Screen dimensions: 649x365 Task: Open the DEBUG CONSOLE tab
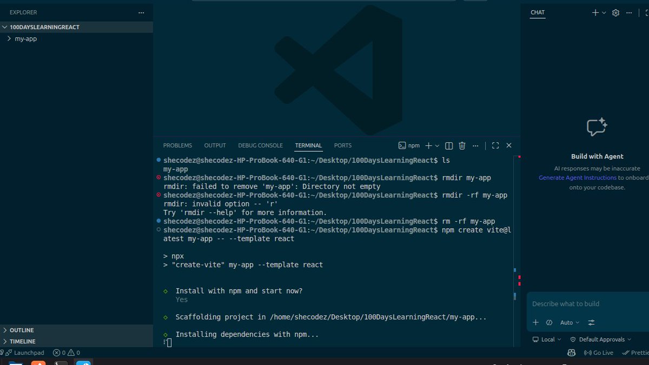(x=260, y=145)
